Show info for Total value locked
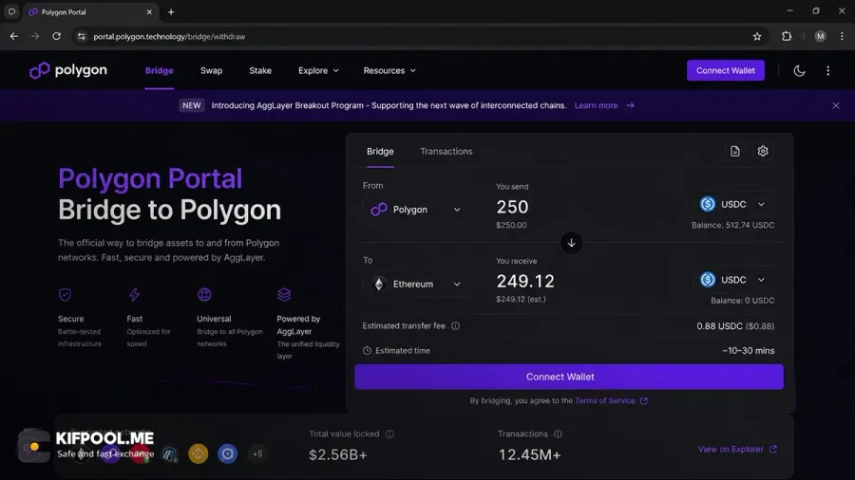The image size is (855, 480). pos(389,434)
